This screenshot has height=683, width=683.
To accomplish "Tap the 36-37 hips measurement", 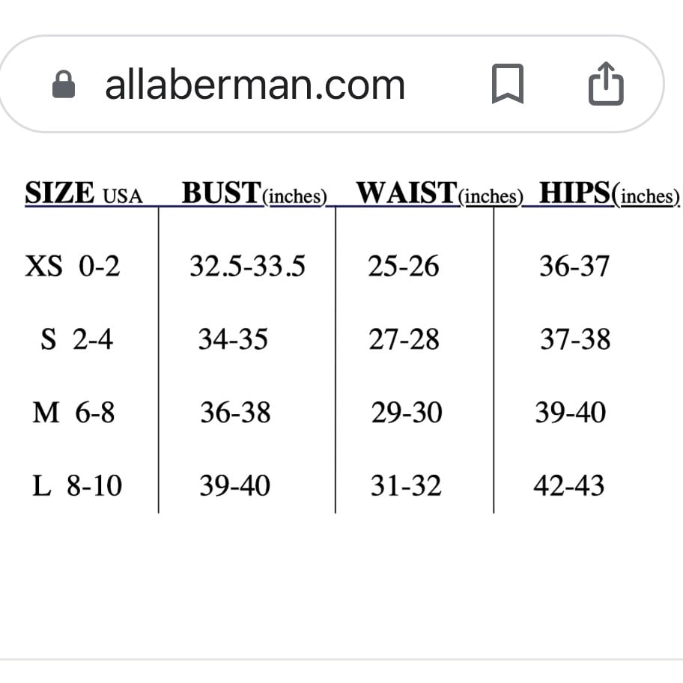I will (574, 266).
